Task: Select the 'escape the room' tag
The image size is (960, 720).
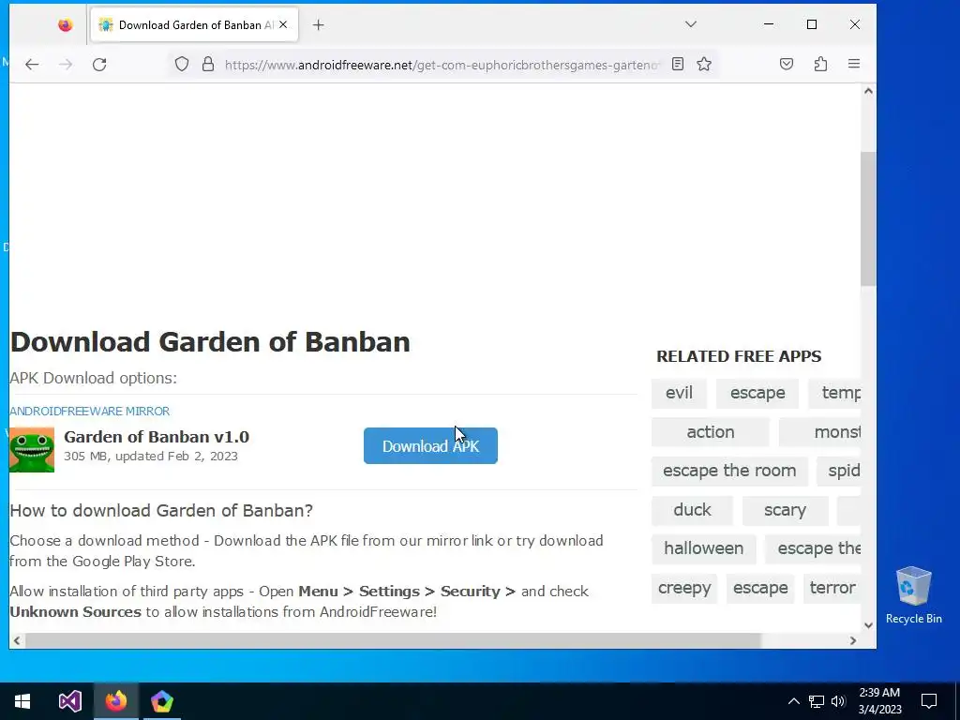Action: point(729,471)
